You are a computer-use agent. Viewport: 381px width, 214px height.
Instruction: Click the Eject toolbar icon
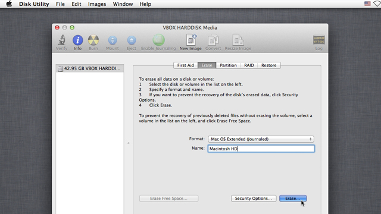(x=132, y=40)
